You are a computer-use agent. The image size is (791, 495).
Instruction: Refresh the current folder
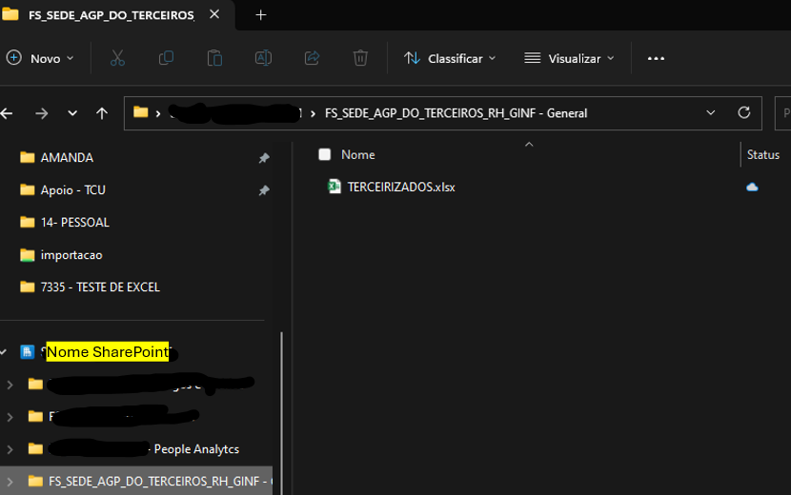[x=744, y=113]
